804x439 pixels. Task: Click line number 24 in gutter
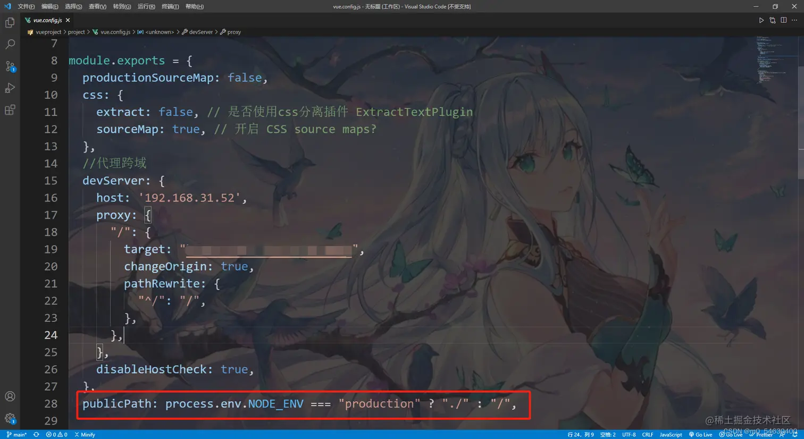[51, 335]
